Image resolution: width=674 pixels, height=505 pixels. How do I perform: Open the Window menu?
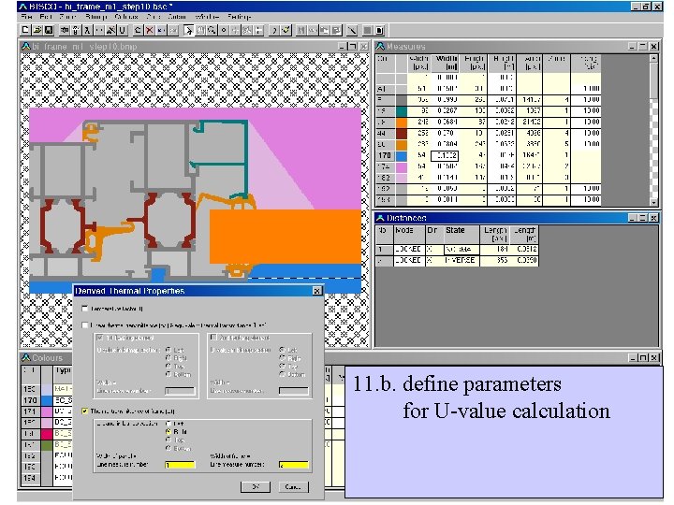click(207, 17)
